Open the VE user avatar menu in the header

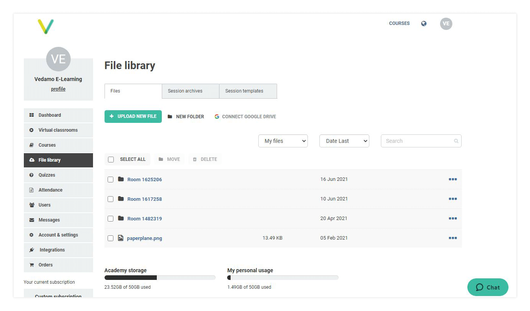(x=446, y=24)
